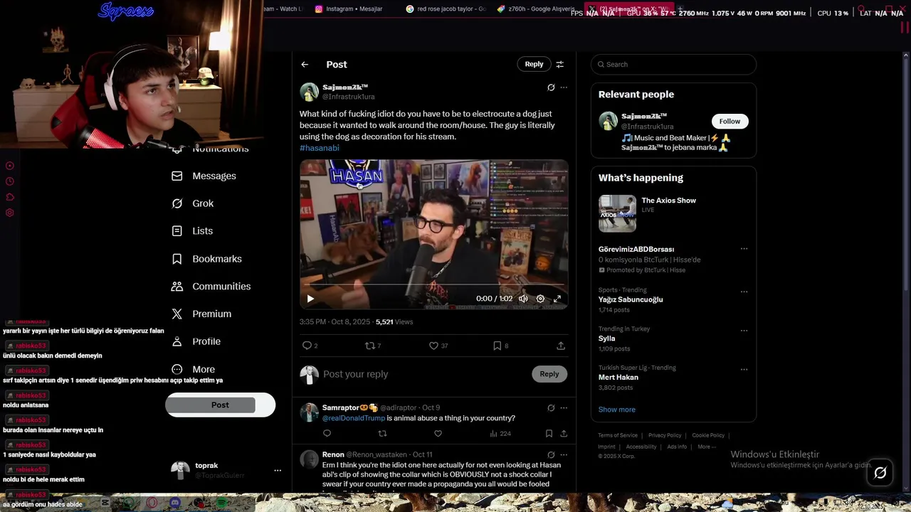This screenshot has width=911, height=512.
Task: Open the reply filter settings icon beside Reply
Action: click(560, 64)
